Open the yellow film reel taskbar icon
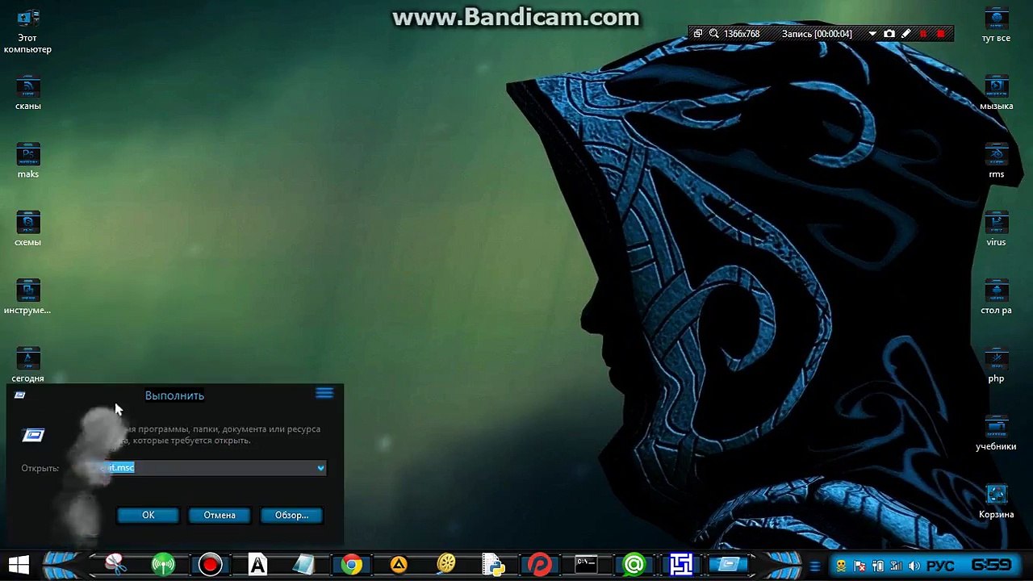The height and width of the screenshot is (581, 1033). point(446,565)
